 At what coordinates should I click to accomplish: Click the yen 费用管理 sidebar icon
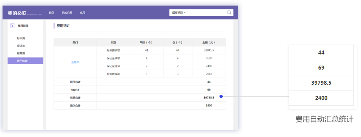tap(12, 26)
